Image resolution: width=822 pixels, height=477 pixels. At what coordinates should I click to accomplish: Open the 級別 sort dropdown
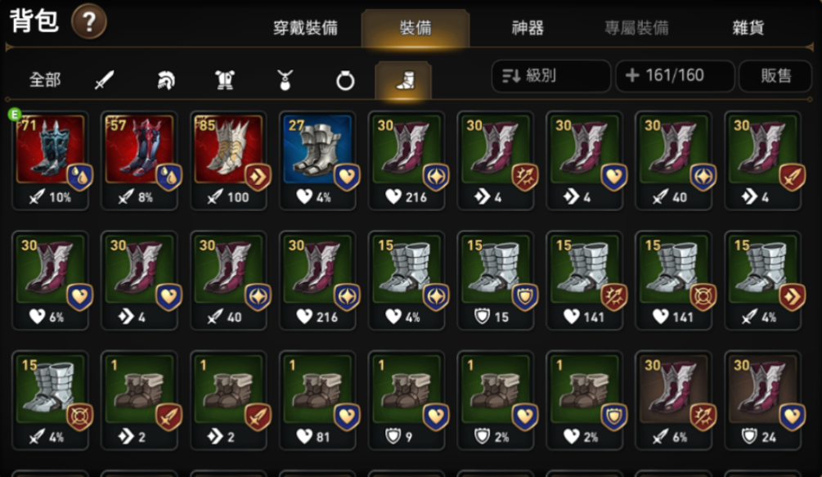point(551,76)
